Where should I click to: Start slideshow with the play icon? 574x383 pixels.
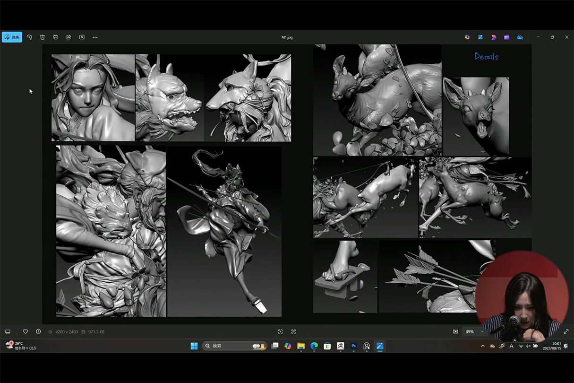[x=82, y=37]
